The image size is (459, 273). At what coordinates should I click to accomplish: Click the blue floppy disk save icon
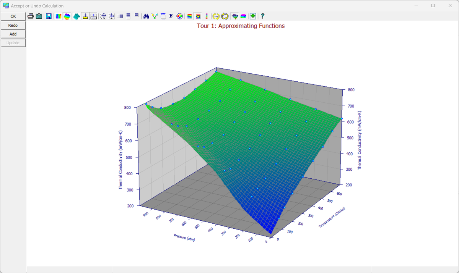[x=49, y=16]
